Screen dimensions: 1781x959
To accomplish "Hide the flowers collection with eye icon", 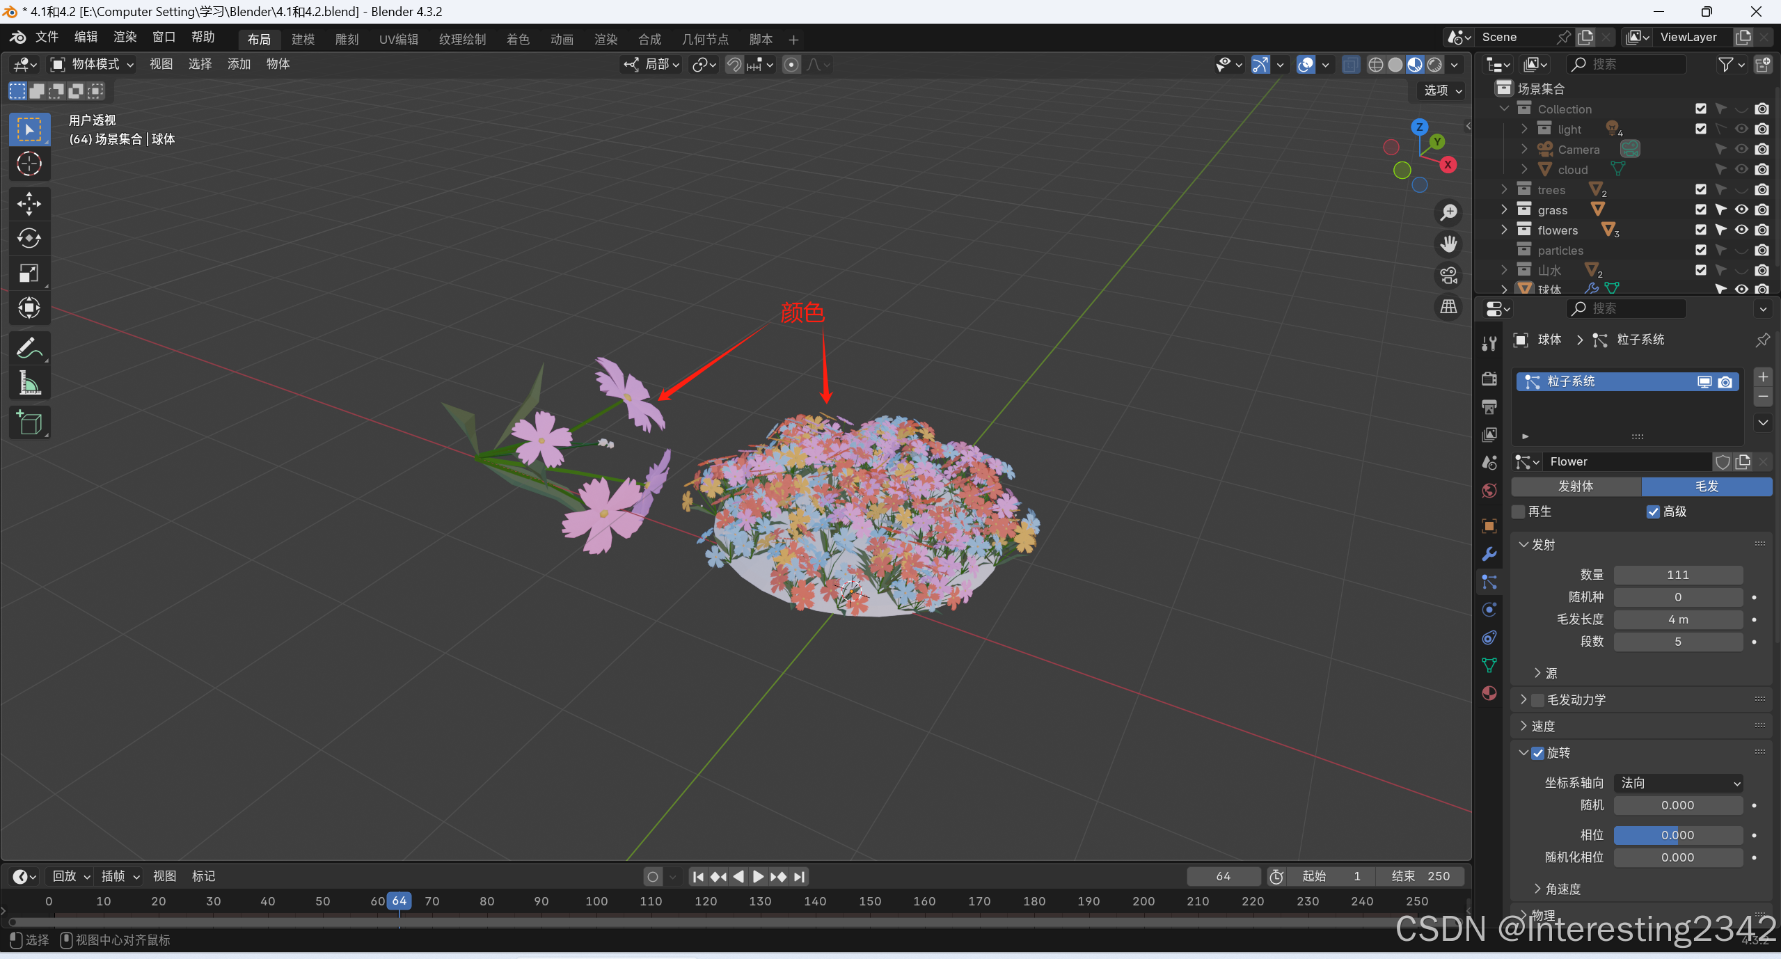I will [1741, 230].
